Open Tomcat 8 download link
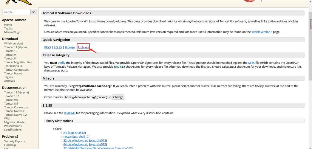The image size is (312, 149). [x=10, y=58]
